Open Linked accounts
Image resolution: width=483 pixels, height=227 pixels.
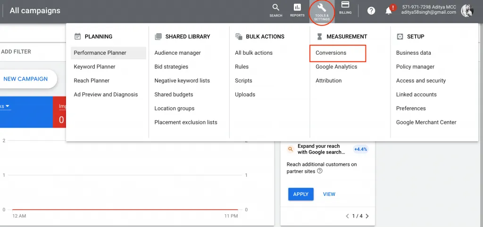[x=416, y=95]
